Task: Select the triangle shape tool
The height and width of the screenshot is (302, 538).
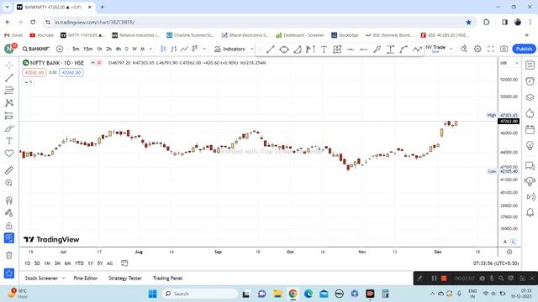Action: (x=298, y=49)
